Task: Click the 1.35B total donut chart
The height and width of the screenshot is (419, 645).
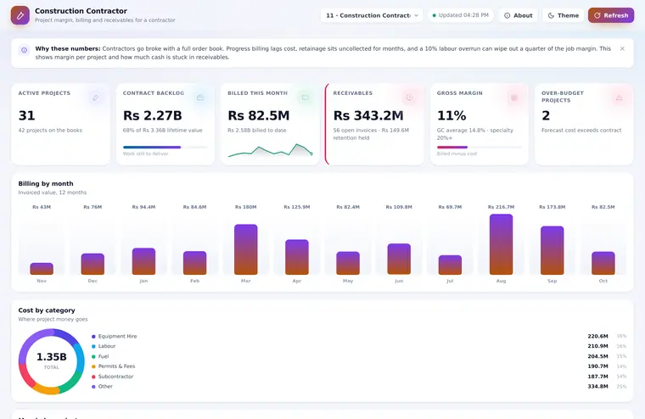Action: (52, 361)
